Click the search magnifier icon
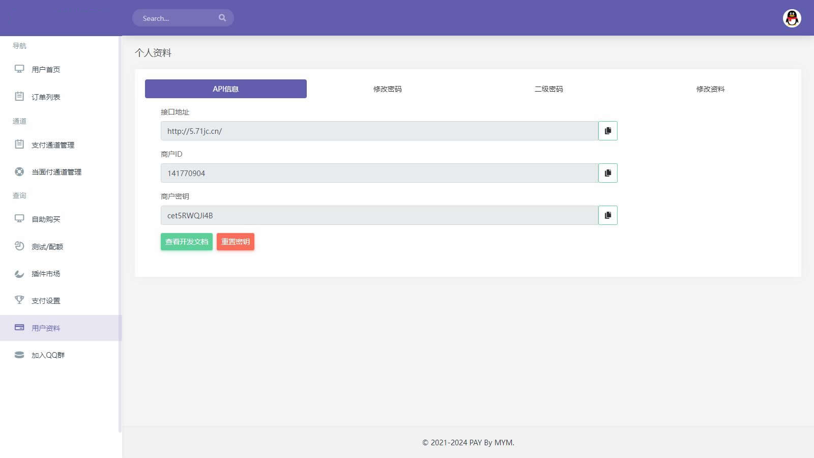The height and width of the screenshot is (458, 814). tap(222, 18)
